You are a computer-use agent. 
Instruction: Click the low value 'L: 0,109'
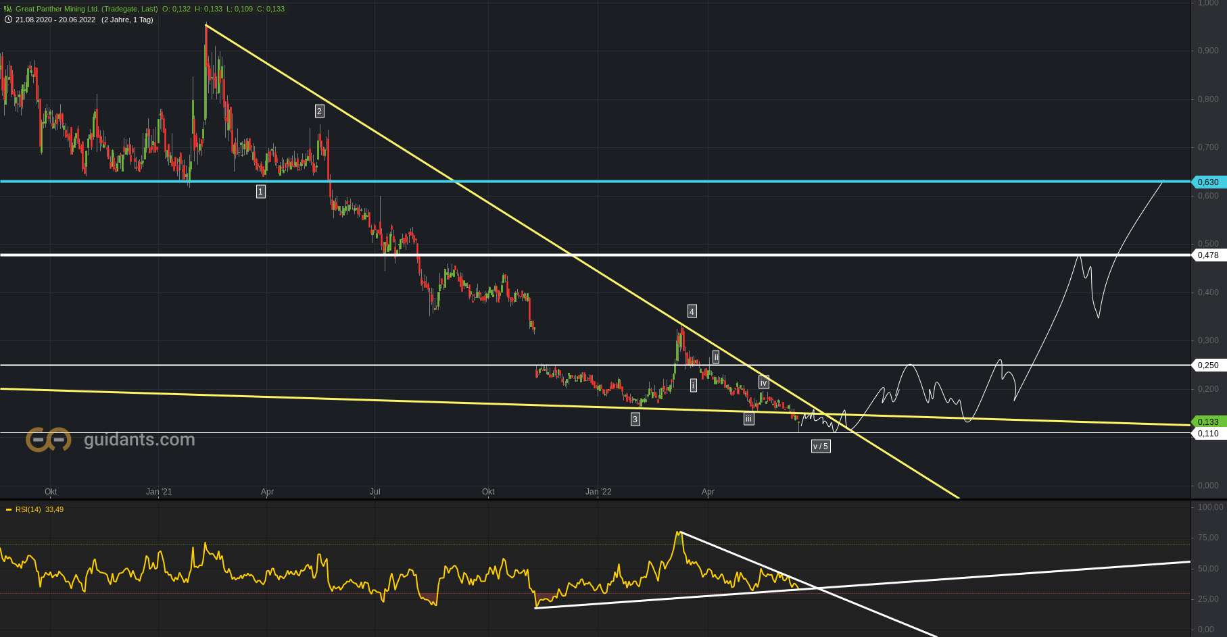tap(239, 9)
